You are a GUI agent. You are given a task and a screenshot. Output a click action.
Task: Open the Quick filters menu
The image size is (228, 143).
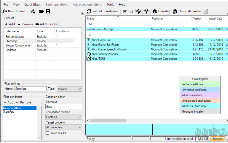click(32, 5)
